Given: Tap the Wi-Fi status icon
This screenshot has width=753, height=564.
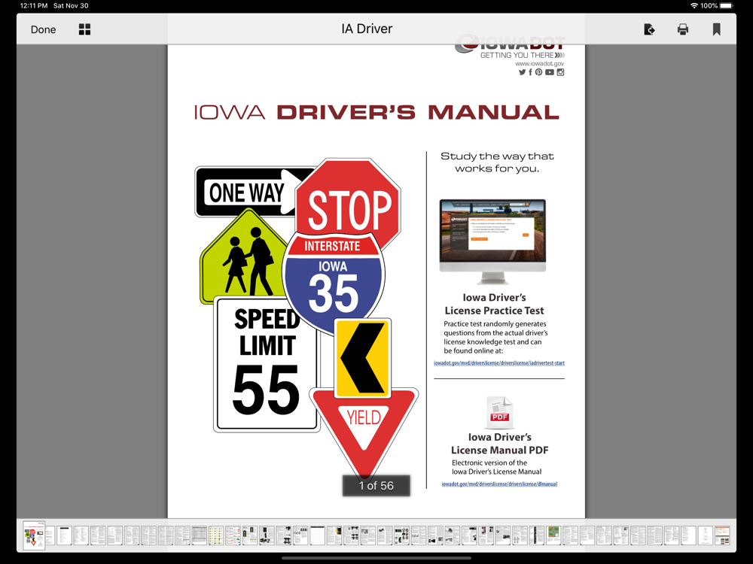Looking at the screenshot, I should tap(694, 6).
